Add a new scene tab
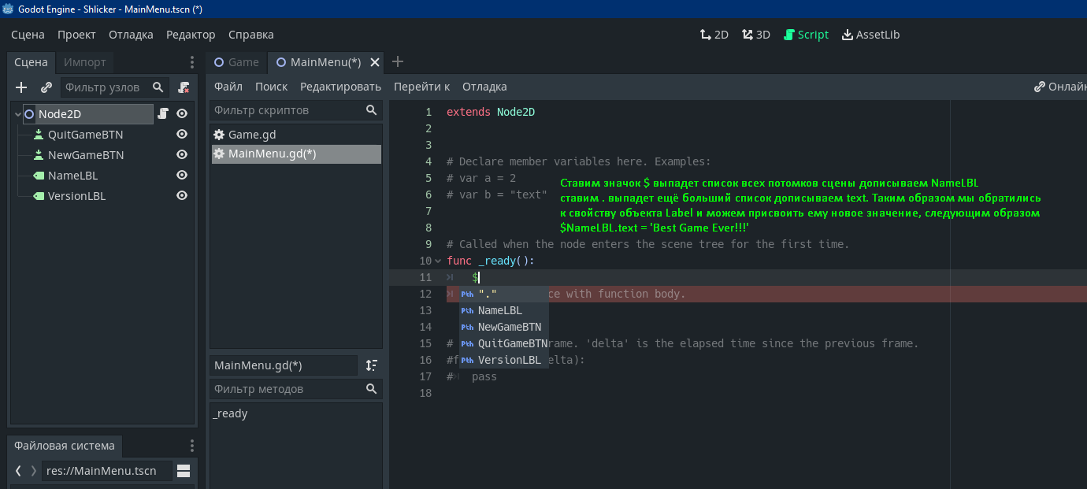This screenshot has height=489, width=1087. (x=398, y=61)
